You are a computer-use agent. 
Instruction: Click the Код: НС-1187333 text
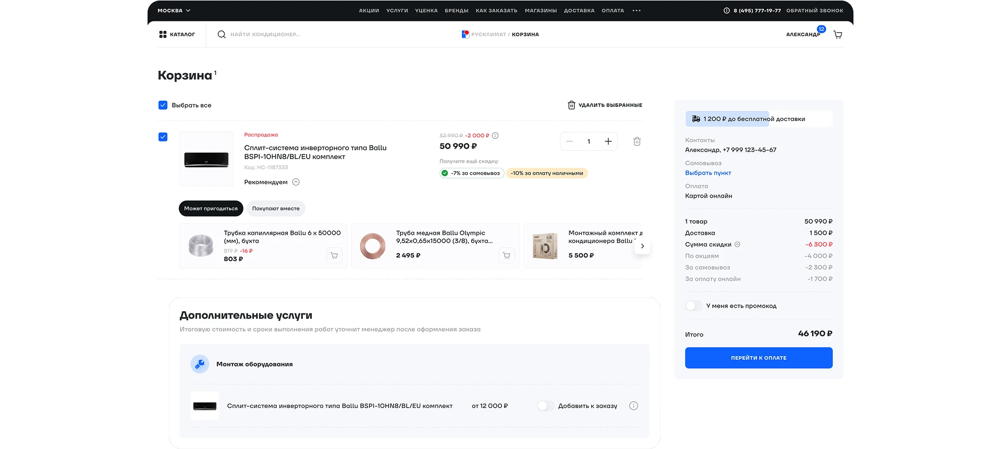(x=266, y=167)
